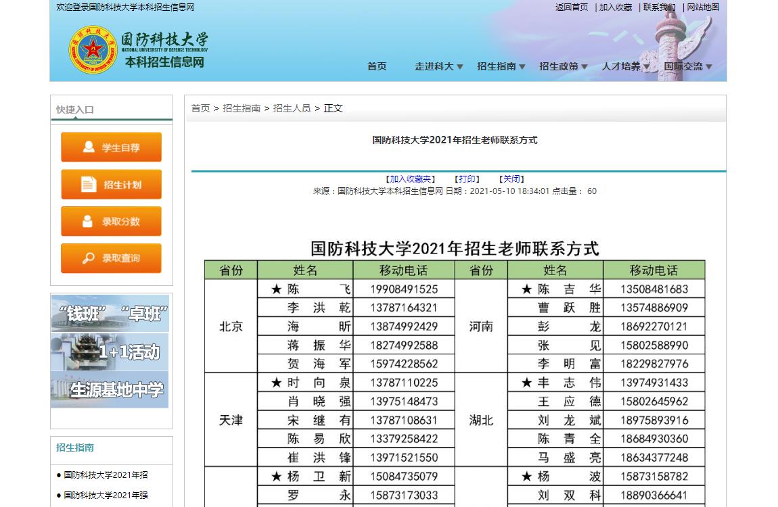Select the 湖北 province cell
This screenshot has width=778, height=507.
(x=481, y=420)
